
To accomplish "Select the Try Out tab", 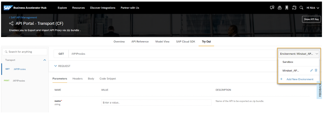I will coord(206,42).
